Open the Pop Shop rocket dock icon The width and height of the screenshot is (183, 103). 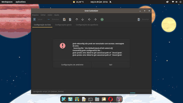pos(104,99)
